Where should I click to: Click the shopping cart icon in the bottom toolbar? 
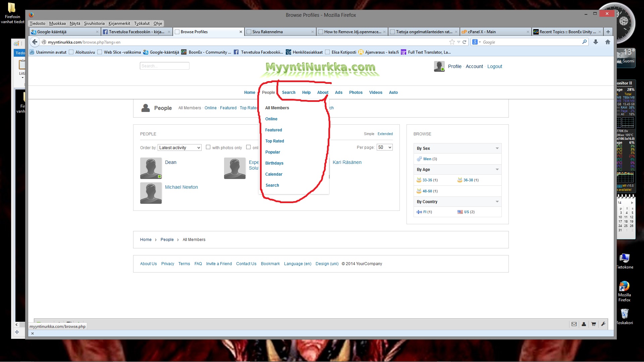[593, 324]
